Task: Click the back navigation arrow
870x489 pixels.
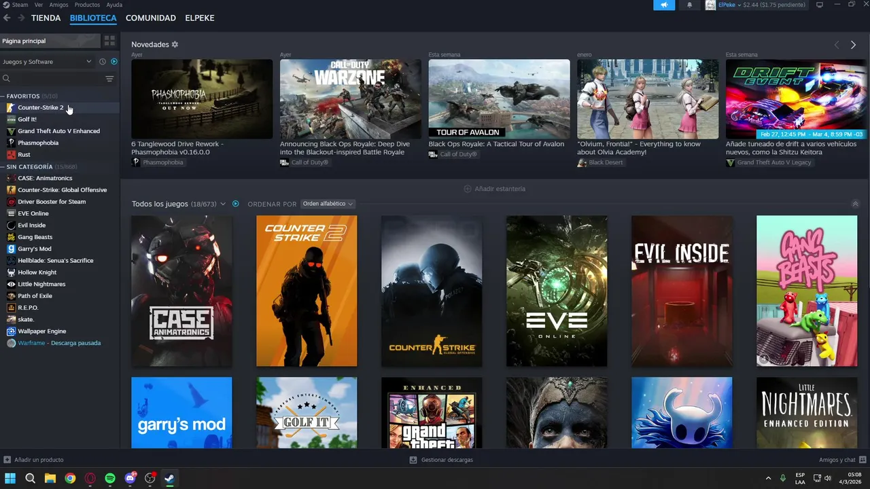Action: 7,18
